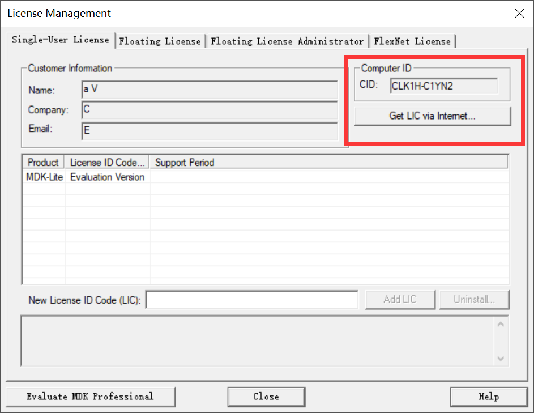Click the Evaluate MDK Professional button
534x413 pixels.
[x=90, y=397]
